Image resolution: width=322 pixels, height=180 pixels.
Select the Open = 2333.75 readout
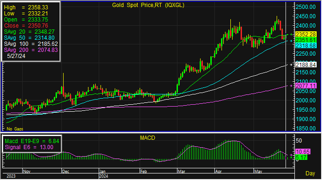point(26,20)
